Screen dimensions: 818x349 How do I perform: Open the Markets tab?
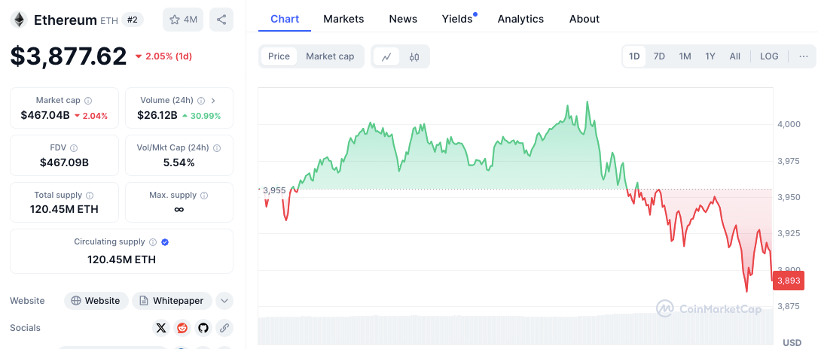[343, 19]
